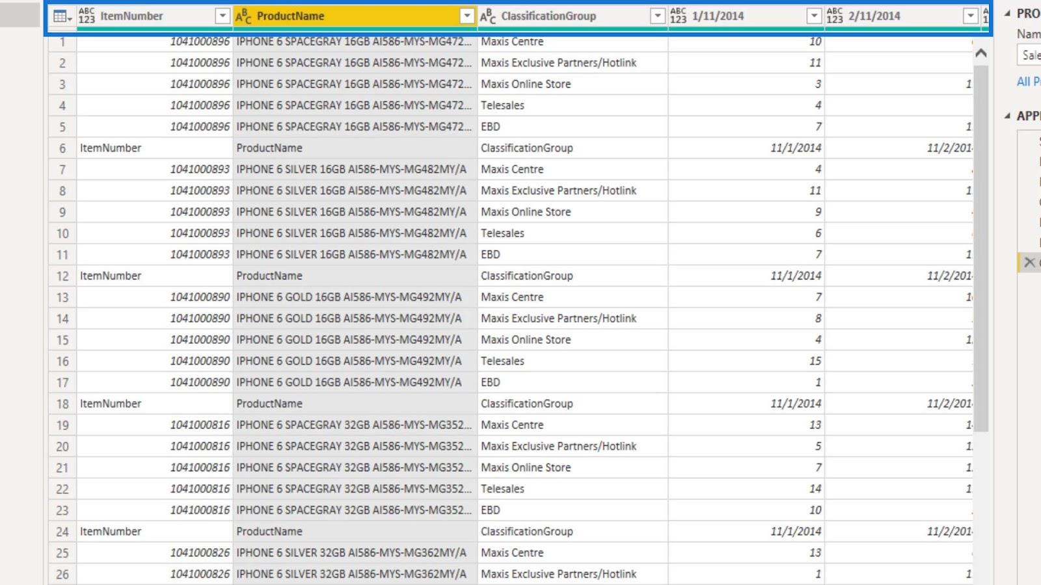
Task: Select row number 18
Action: [x=62, y=404]
